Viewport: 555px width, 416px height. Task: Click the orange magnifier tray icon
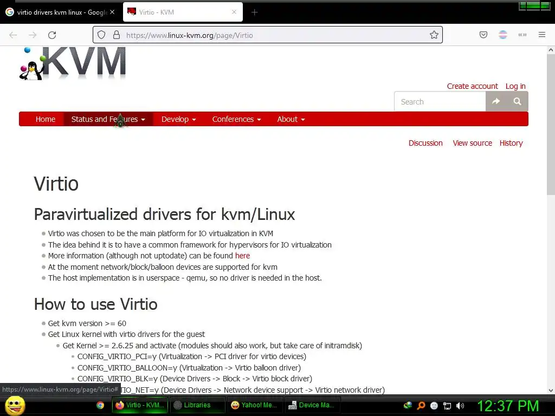(421, 406)
